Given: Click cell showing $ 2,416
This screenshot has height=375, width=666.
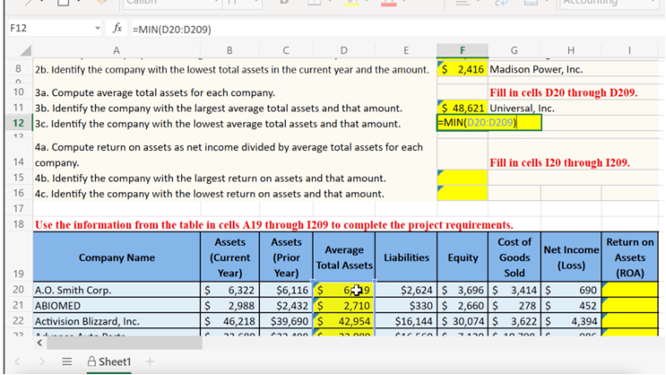Looking at the screenshot, I should (x=463, y=69).
